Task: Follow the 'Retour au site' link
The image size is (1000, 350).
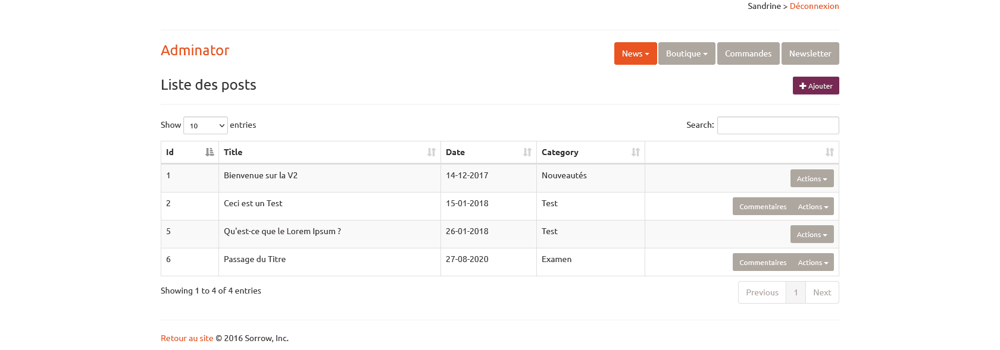Action: [x=187, y=338]
